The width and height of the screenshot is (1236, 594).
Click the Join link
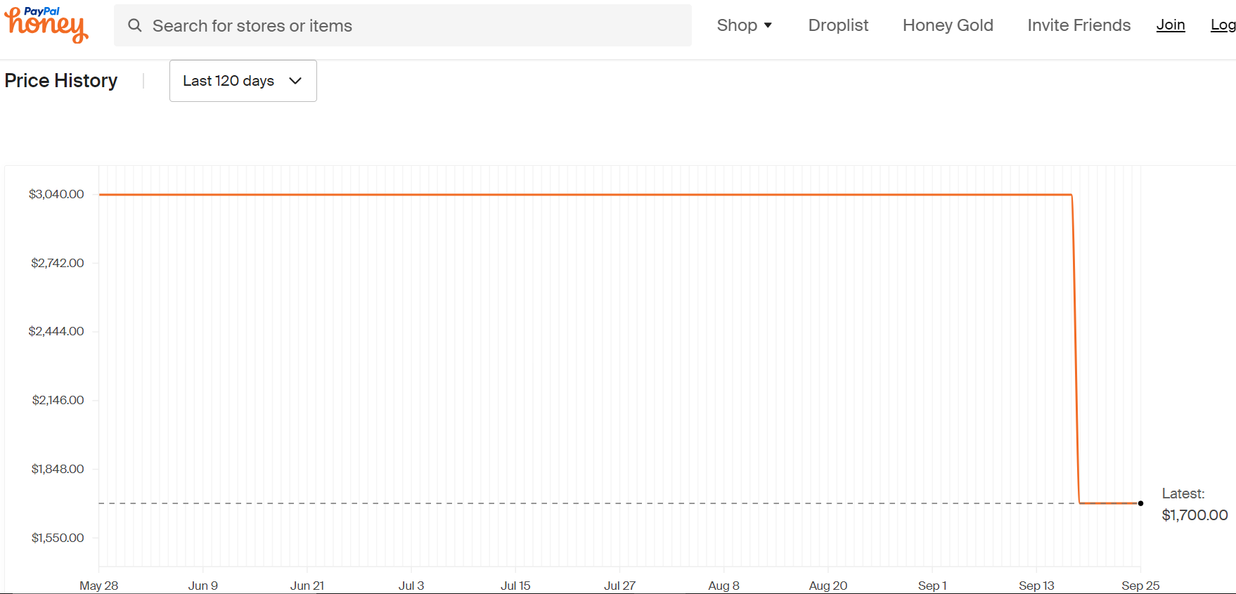(1171, 25)
